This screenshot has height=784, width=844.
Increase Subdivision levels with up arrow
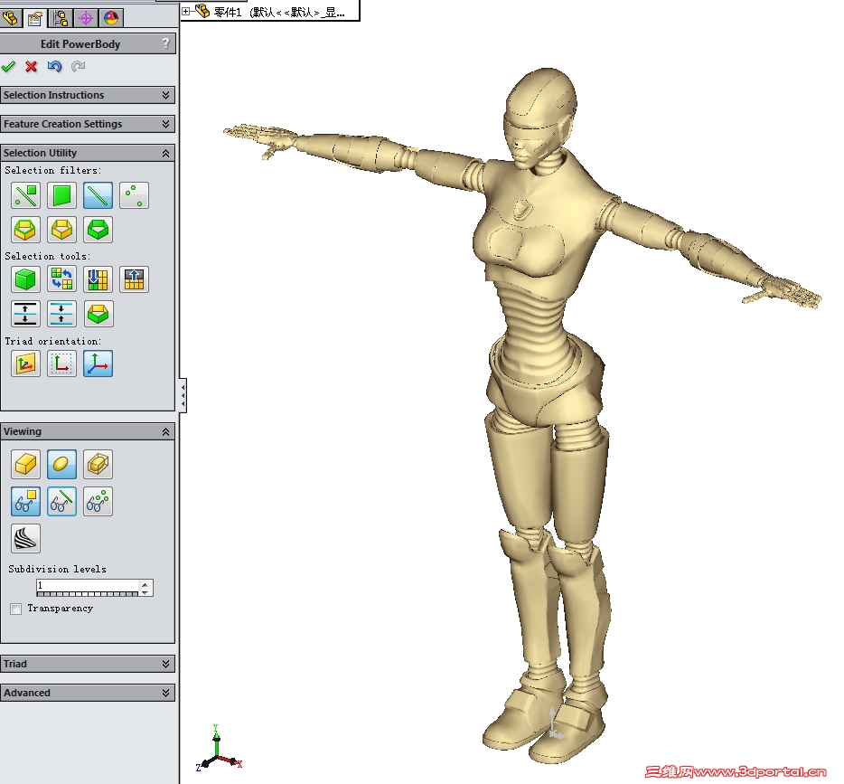tap(145, 583)
